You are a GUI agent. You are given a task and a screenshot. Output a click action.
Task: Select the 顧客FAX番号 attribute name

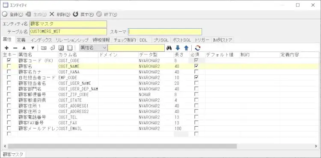[31, 123]
